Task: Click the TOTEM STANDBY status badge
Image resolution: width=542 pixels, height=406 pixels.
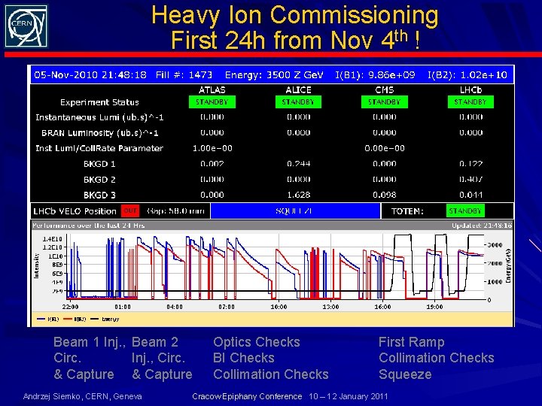Action: click(x=465, y=211)
